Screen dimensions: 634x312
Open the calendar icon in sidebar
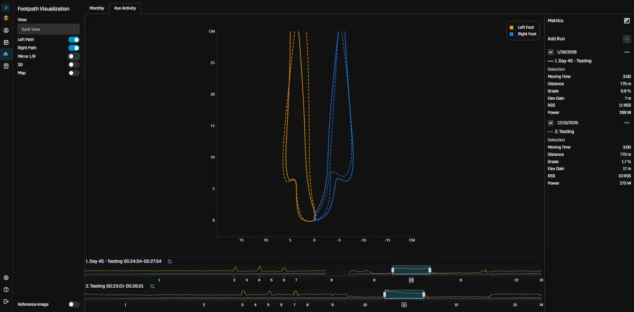coord(6,42)
